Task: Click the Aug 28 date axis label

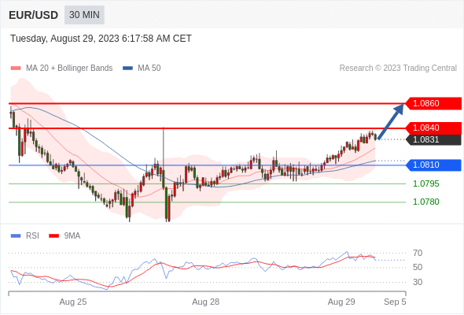Action: coord(206,302)
